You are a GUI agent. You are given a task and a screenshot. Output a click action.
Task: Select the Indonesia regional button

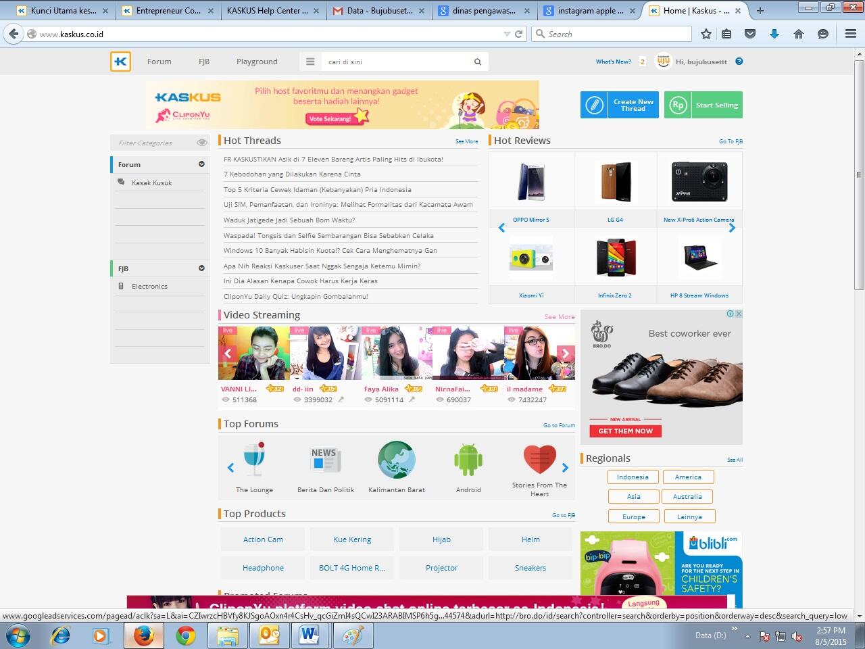pos(633,477)
